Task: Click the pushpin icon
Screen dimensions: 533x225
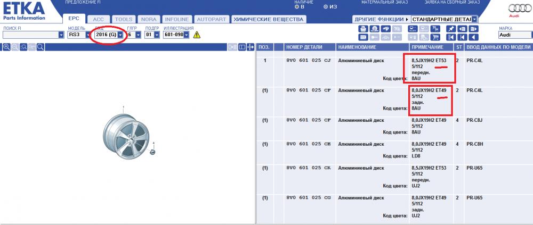Action: click(x=451, y=29)
